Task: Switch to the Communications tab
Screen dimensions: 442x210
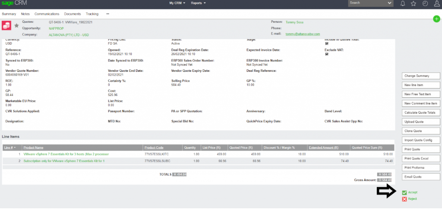Action: [47, 14]
